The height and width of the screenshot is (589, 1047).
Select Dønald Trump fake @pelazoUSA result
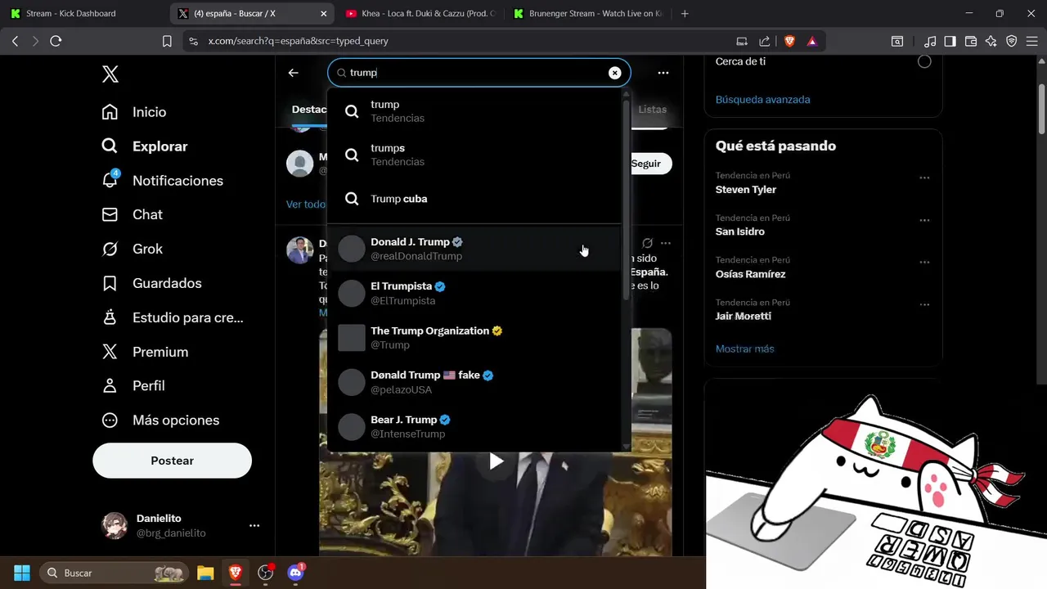[x=474, y=382]
